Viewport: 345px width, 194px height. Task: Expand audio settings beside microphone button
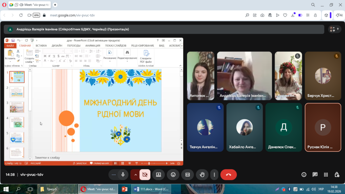pos(114,174)
